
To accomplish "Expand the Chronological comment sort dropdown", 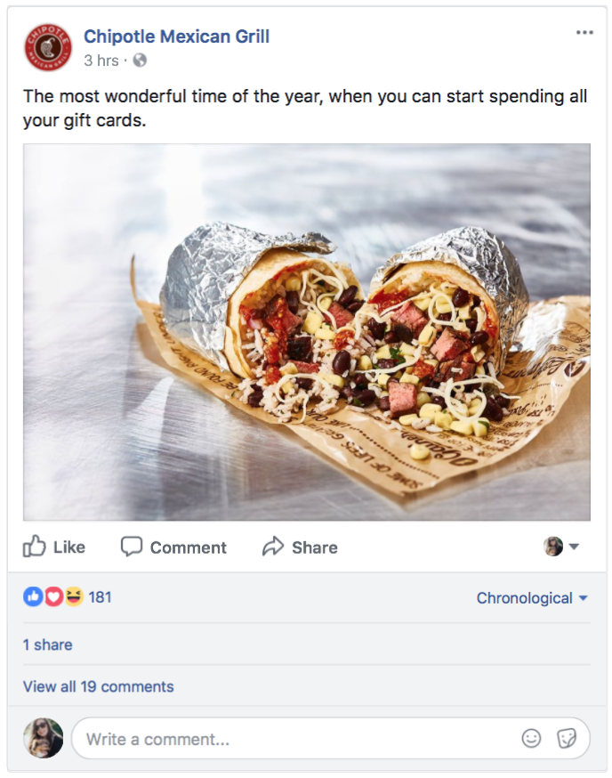I will [x=532, y=598].
